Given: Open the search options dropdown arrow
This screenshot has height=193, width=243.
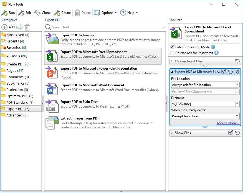Looking at the screenshot, I should (x=164, y=27).
